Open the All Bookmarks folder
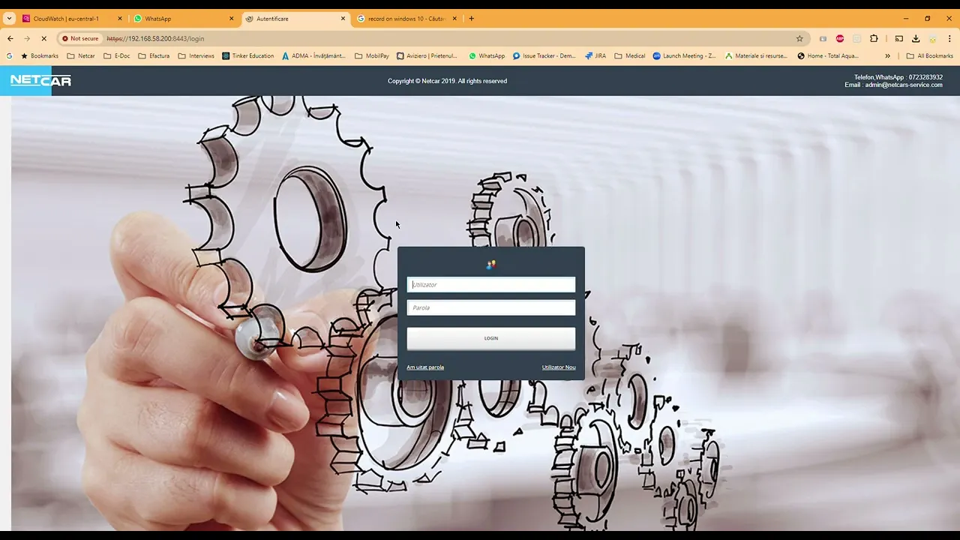Screen dimensions: 960x540 (x=929, y=55)
